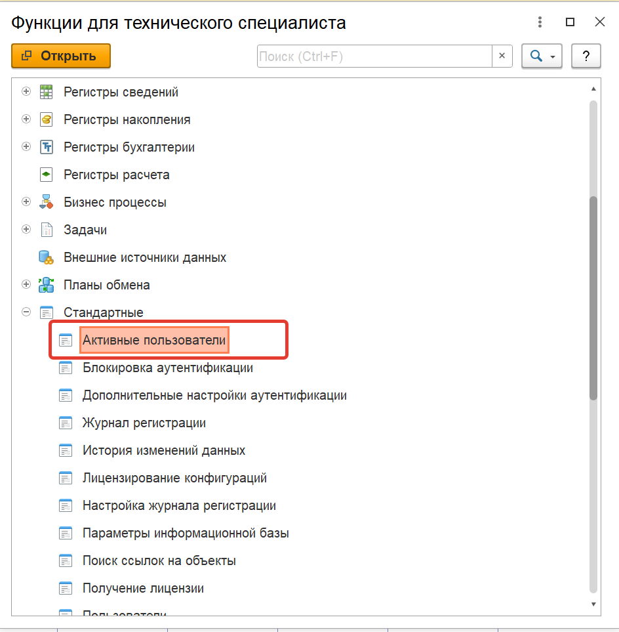This screenshot has height=632, width=619.
Task: Click the vertical scrollbar thumb
Action: click(593, 298)
